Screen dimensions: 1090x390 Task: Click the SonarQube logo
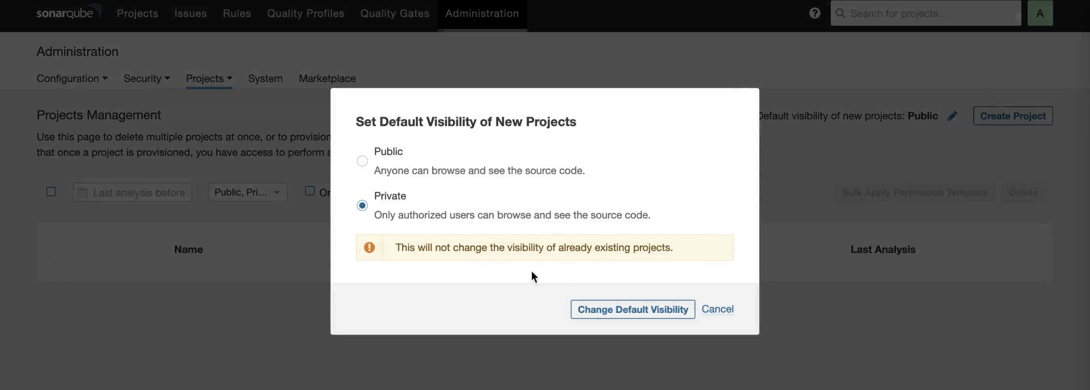[69, 12]
